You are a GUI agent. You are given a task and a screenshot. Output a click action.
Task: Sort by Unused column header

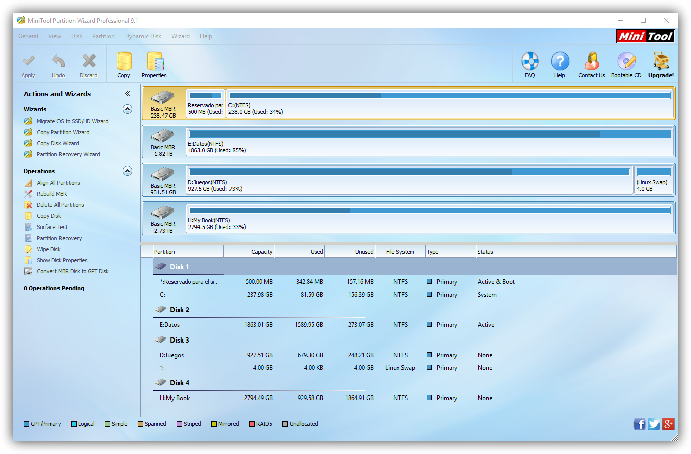pyautogui.click(x=350, y=252)
